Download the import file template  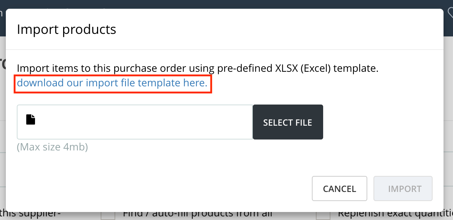[x=112, y=83]
